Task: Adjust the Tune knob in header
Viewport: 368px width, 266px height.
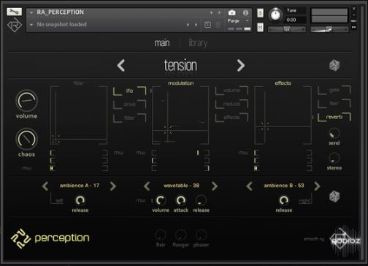Action: click(x=275, y=15)
